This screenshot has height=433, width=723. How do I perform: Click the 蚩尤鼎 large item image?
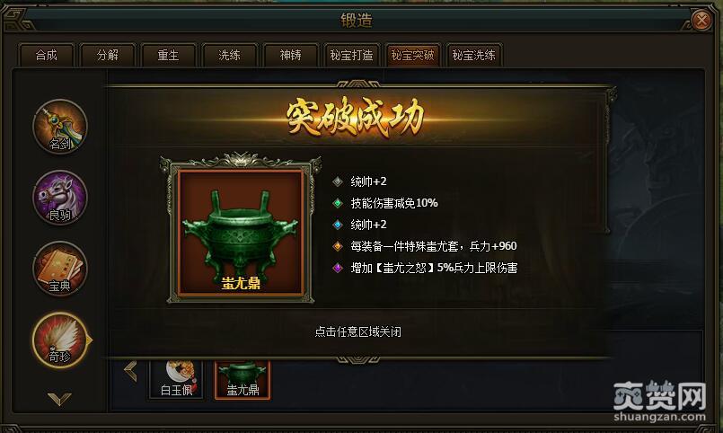pyautogui.click(x=241, y=233)
